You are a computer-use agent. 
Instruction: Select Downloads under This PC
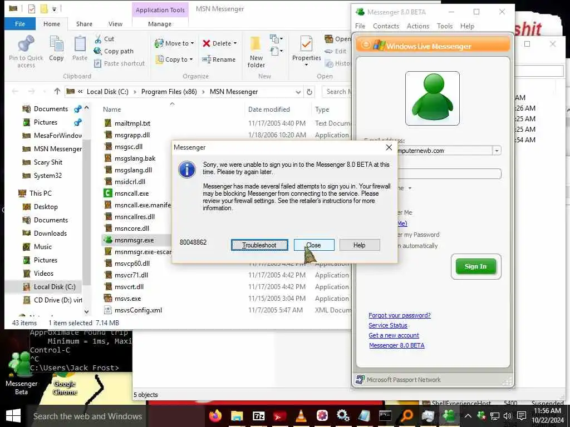click(50, 233)
